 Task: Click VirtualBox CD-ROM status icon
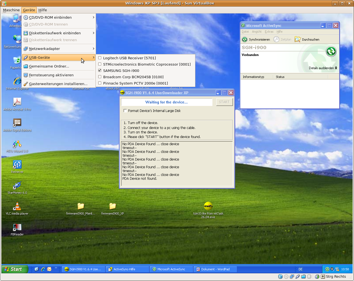point(286,277)
